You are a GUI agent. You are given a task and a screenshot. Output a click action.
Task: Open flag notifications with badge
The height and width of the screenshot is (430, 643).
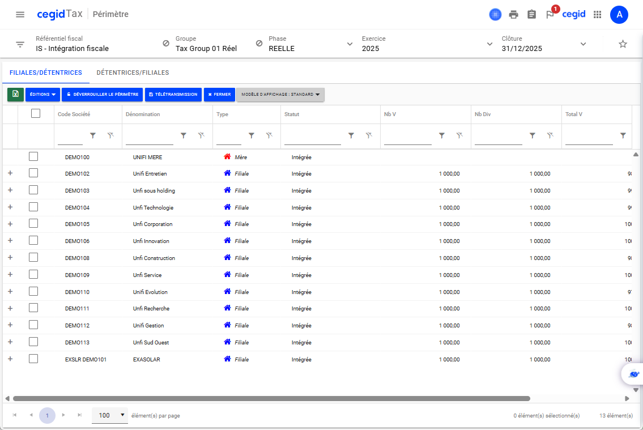550,15
